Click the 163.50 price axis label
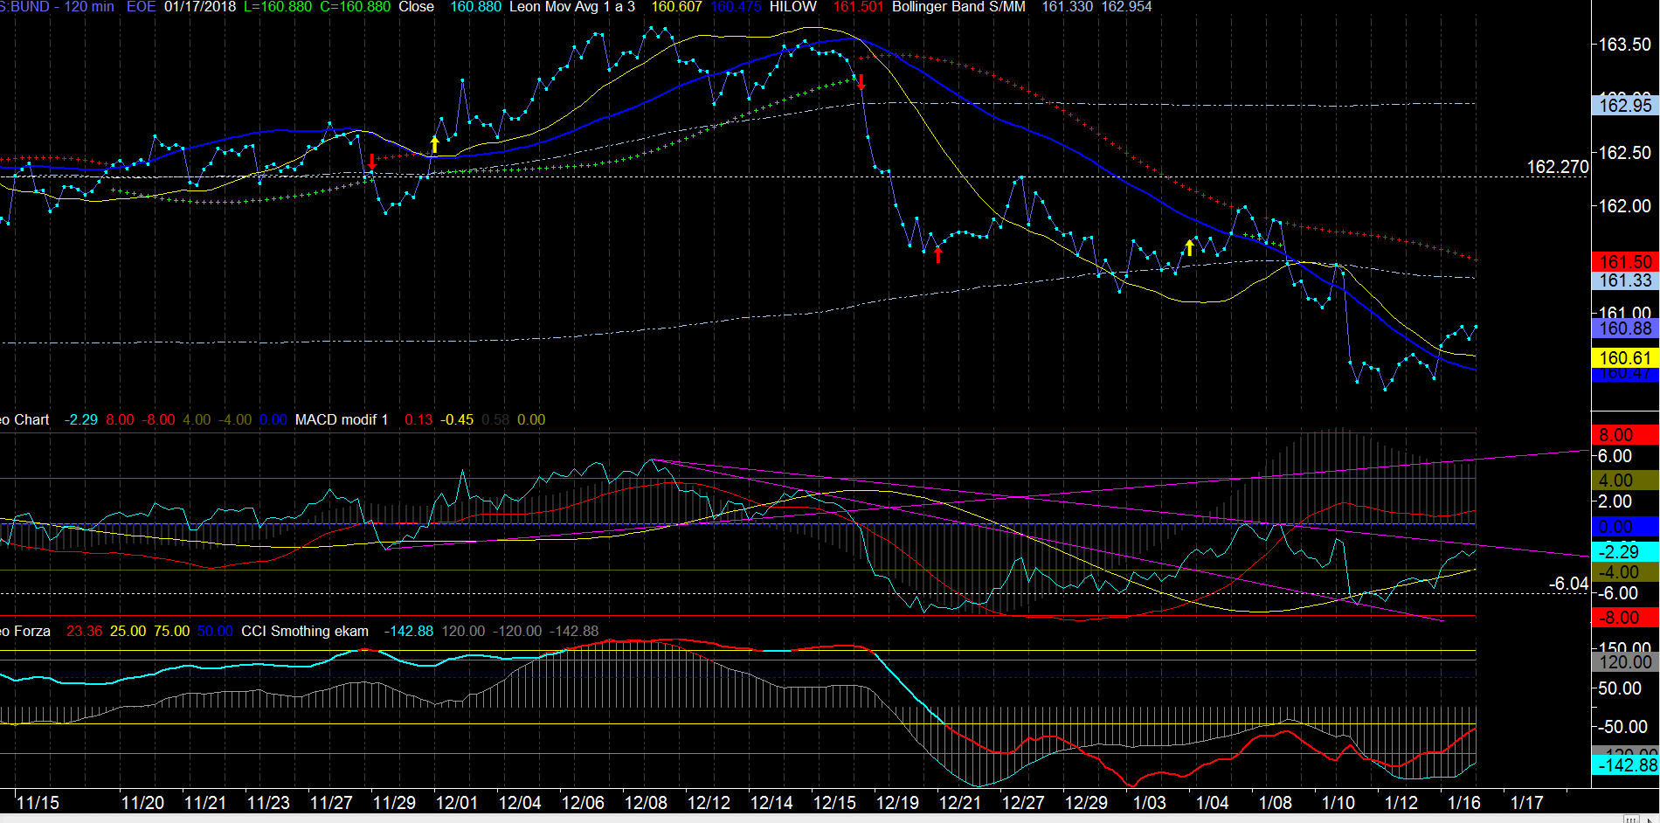This screenshot has height=823, width=1660. (x=1624, y=45)
